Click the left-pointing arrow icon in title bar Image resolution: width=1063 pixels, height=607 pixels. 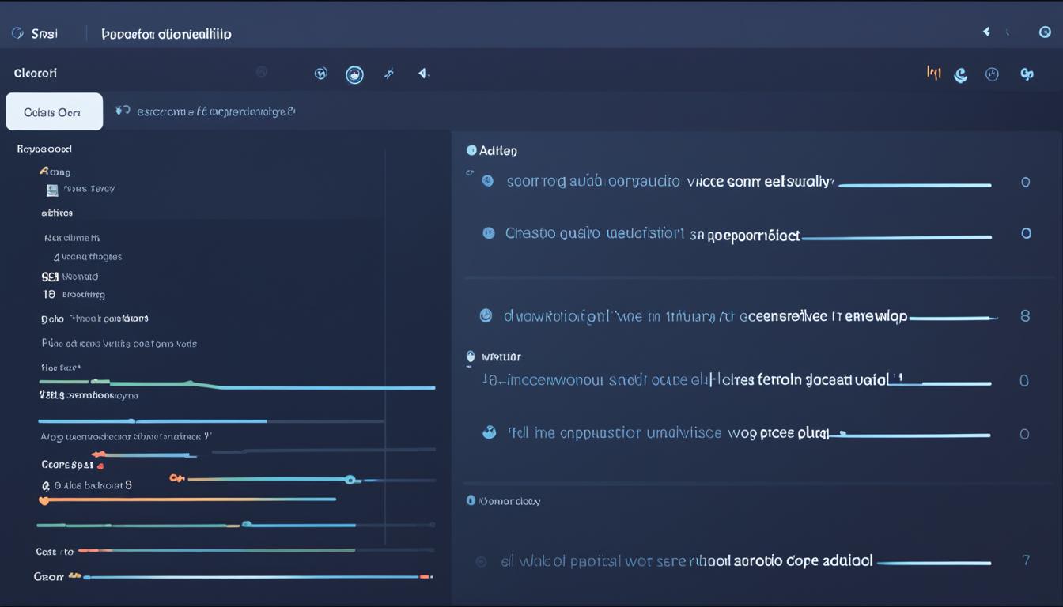coord(986,32)
